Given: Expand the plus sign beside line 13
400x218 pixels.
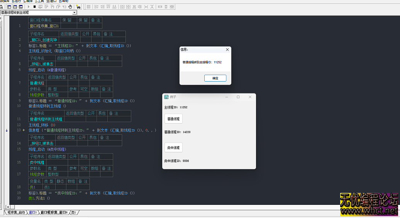Looking at the screenshot, I should pos(24,131).
